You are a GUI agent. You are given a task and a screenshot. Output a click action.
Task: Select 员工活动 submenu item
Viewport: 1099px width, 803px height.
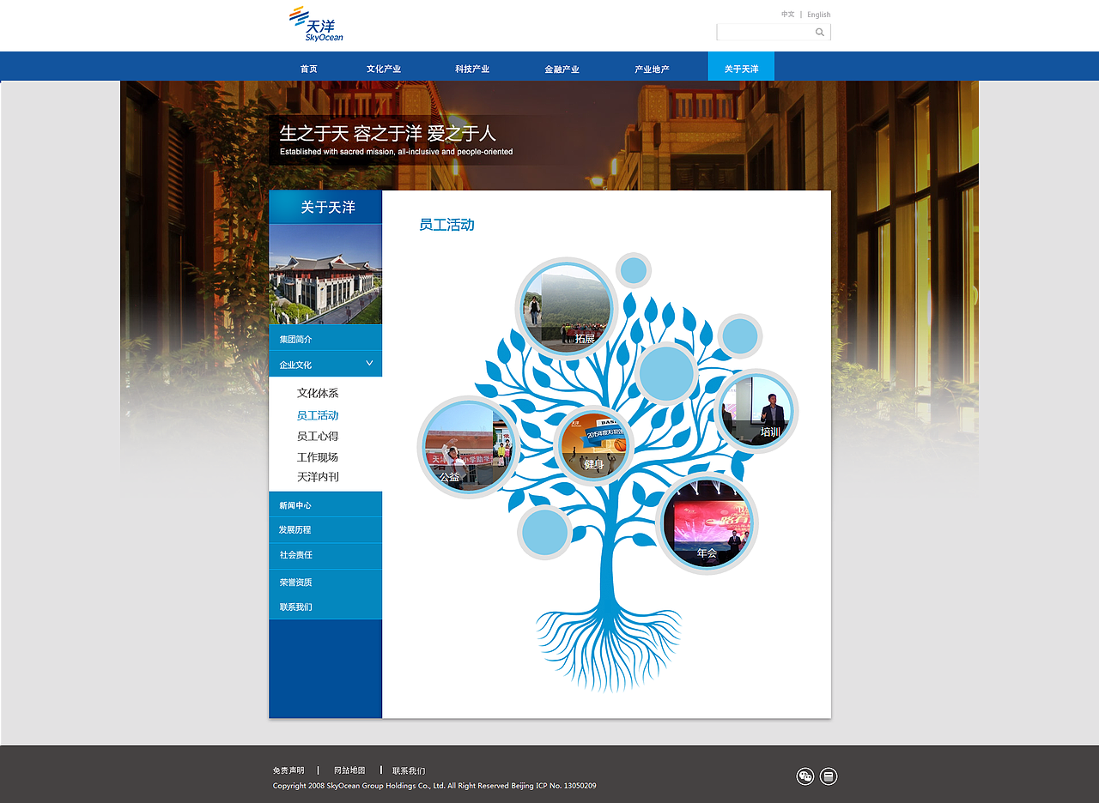tap(318, 415)
